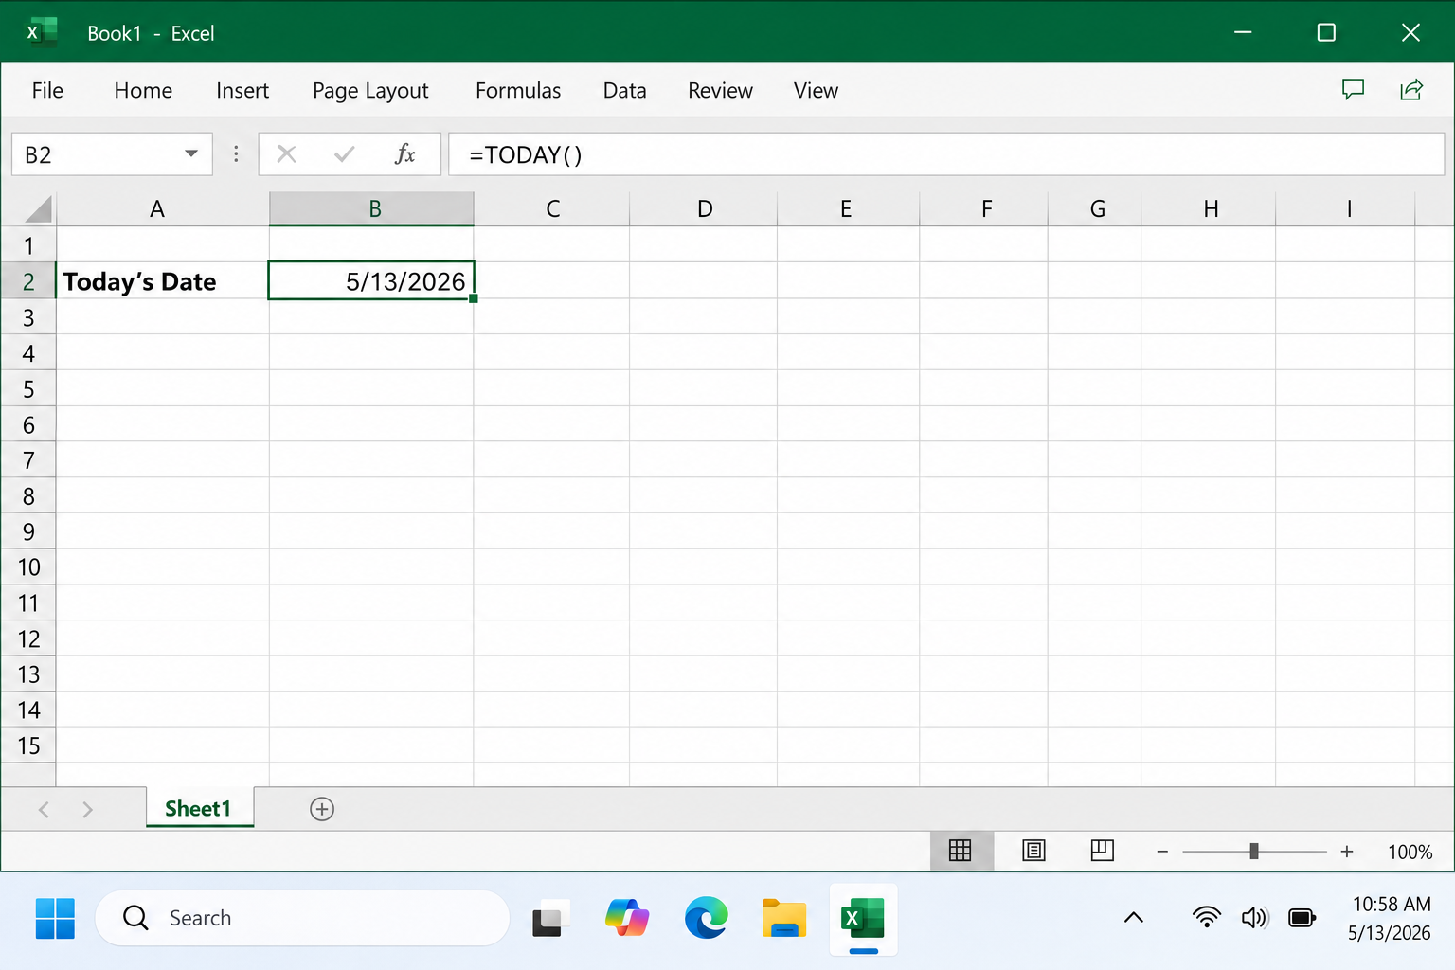Select row 10 header
Screen dimensions: 1455x970
point(28,566)
